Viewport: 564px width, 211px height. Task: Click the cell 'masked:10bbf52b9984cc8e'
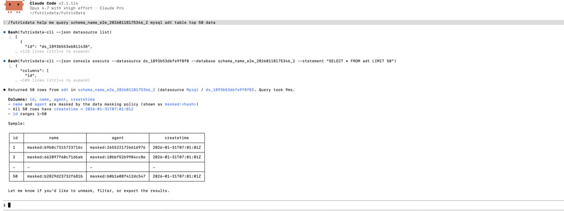pos(118,157)
